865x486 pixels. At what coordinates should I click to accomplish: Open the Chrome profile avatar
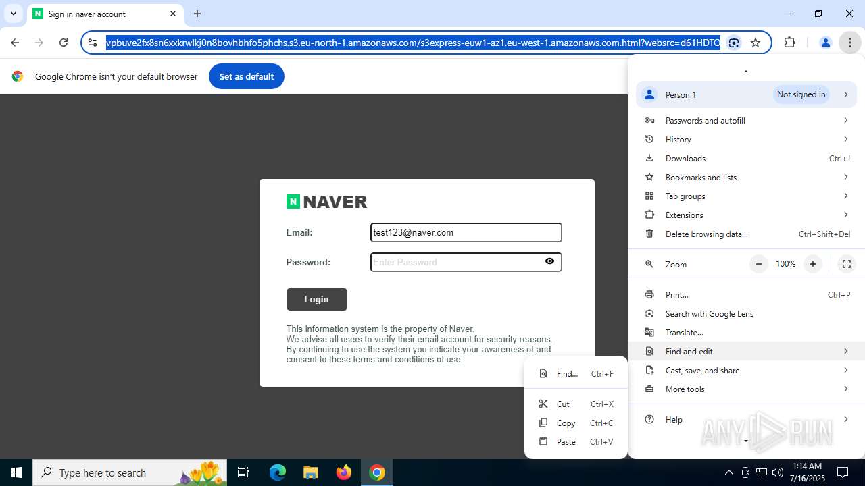click(x=825, y=43)
